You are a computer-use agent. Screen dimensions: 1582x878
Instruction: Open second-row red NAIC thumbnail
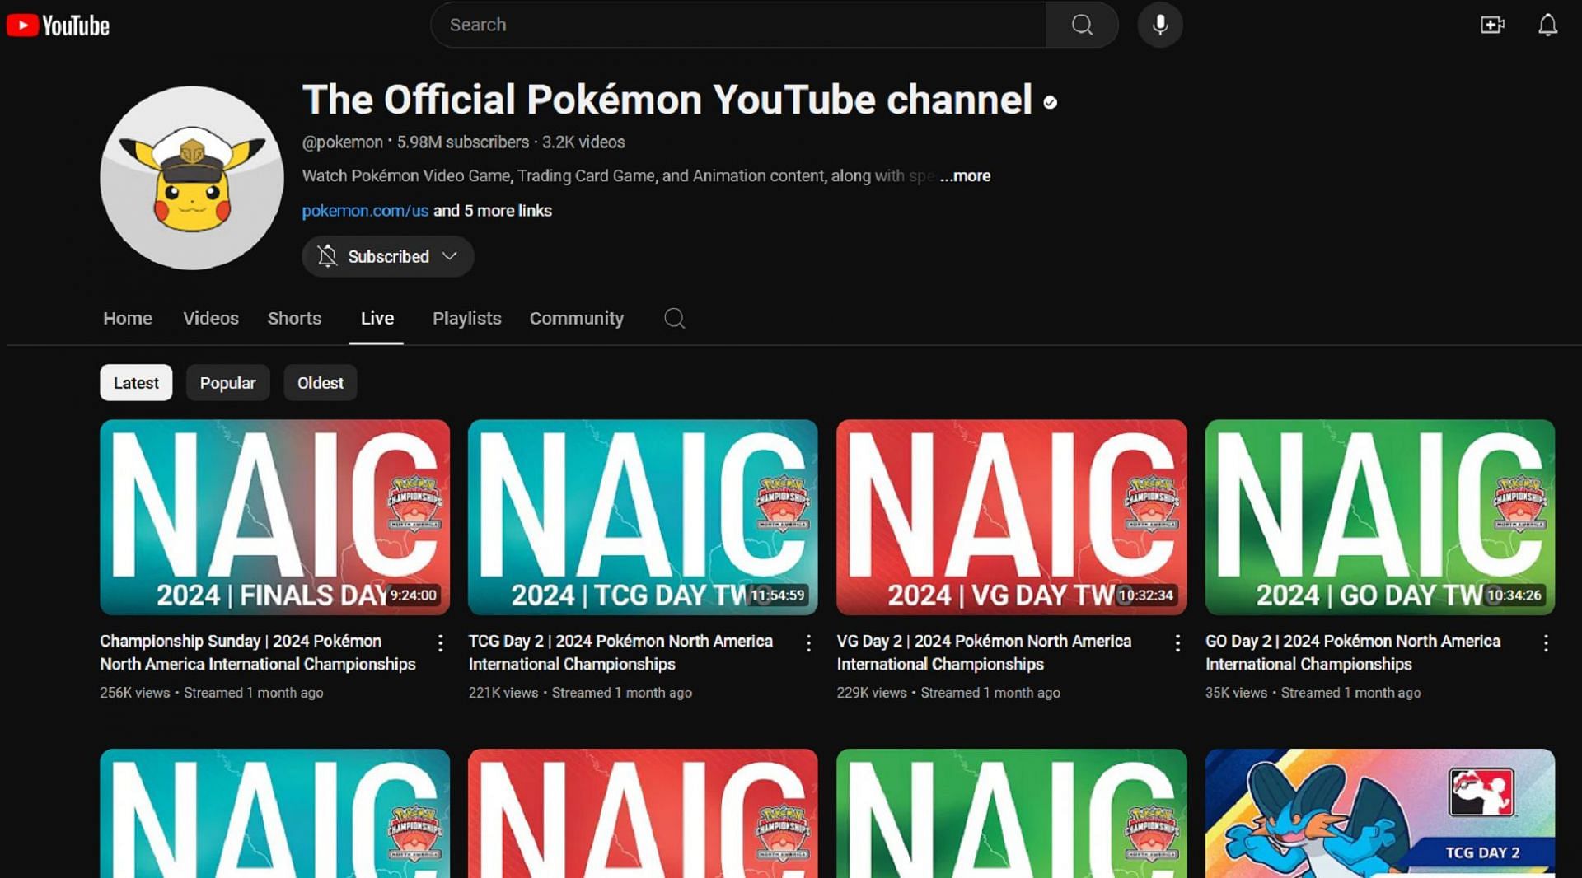point(643,813)
